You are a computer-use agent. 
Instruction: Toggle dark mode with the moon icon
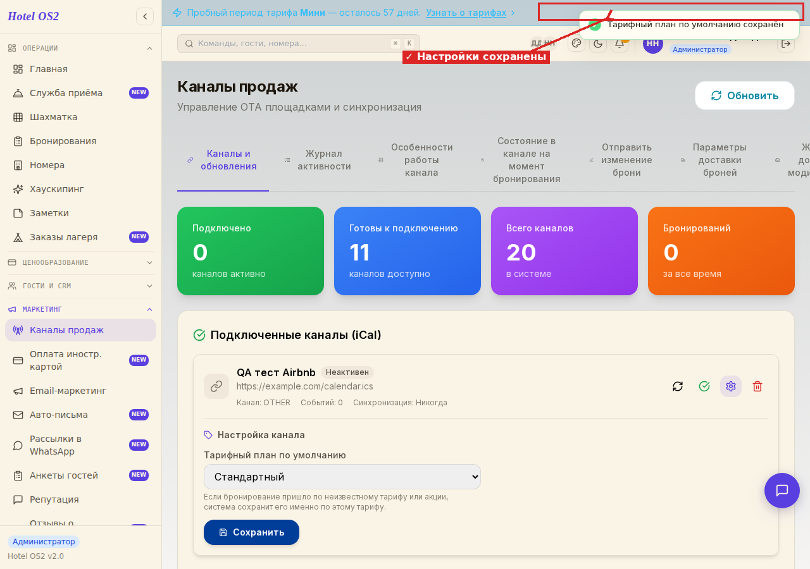point(598,43)
